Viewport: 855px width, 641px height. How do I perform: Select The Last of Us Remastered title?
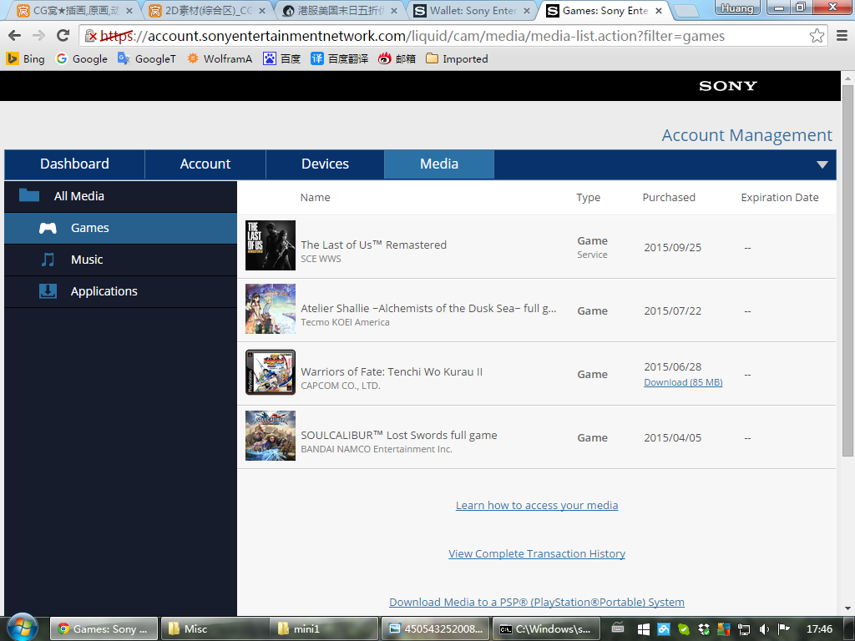(373, 245)
